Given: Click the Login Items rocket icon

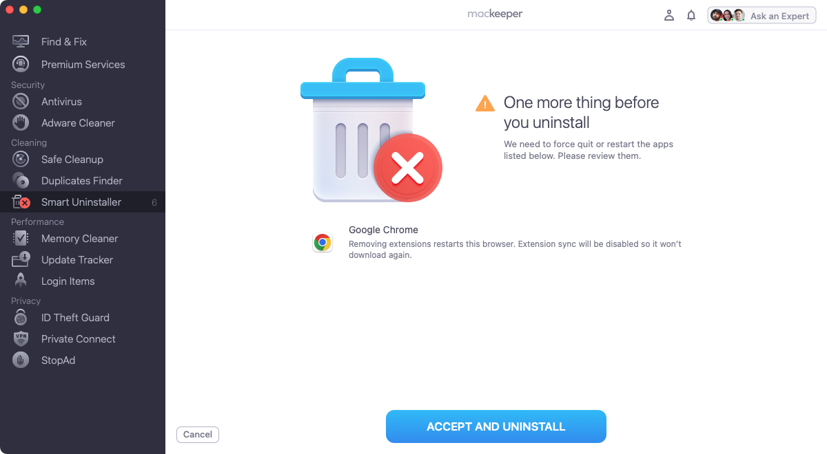Looking at the screenshot, I should click(21, 281).
